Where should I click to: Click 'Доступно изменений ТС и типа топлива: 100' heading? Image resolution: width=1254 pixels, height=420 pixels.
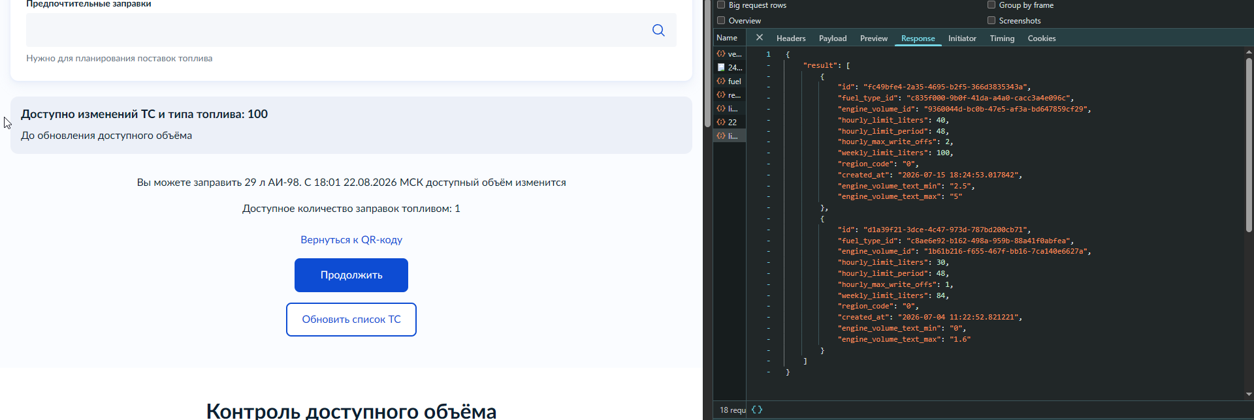point(144,114)
